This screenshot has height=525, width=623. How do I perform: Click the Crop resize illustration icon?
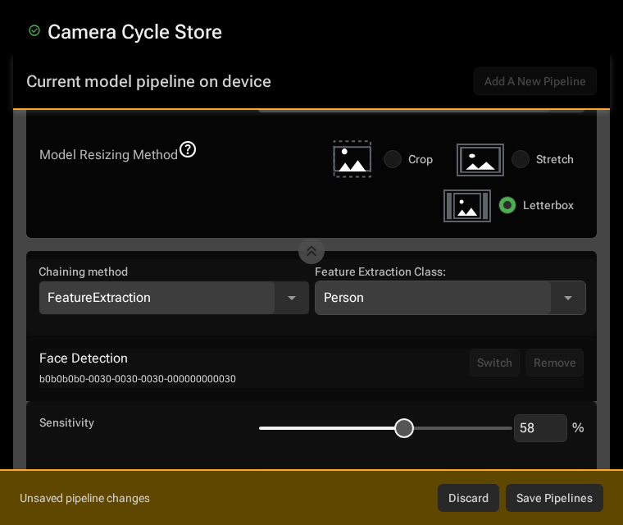tap(352, 159)
